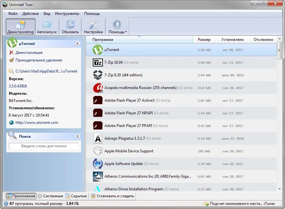Select Adobe Flash Player 27 PPAPI icon
Image resolution: width=285 pixels, height=209 pixels.
click(x=98, y=126)
